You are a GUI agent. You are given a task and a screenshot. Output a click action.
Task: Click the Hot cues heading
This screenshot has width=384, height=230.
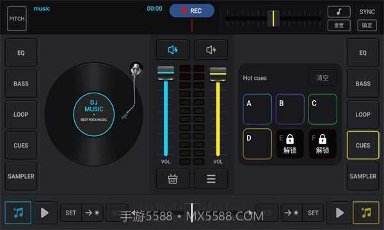coord(255,78)
